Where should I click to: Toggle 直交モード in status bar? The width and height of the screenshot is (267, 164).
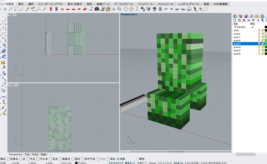130,163
